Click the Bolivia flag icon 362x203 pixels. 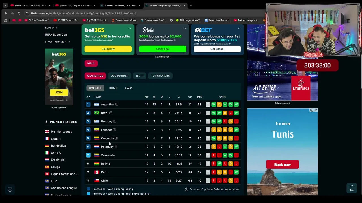pyautogui.click(x=97, y=164)
